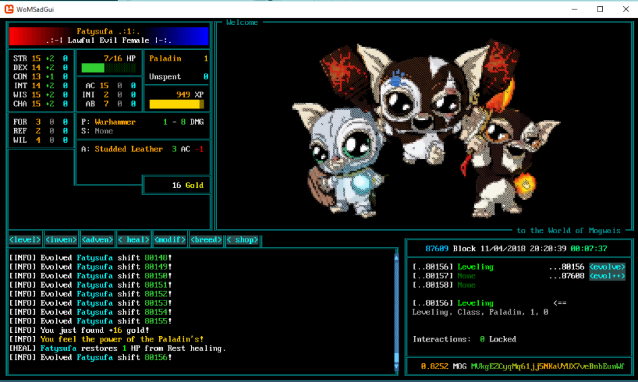Click log line 'Evolved Fatysufa shift 80148!'
This screenshot has height=382, width=638.
(90, 257)
